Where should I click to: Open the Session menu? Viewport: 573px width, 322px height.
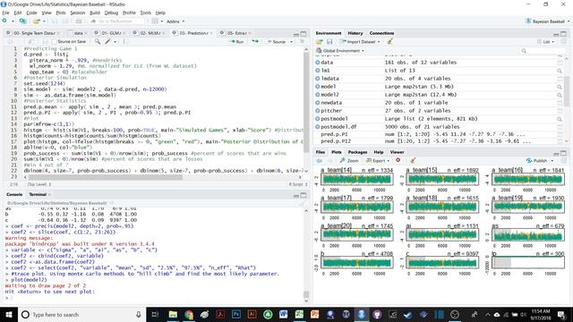[x=78, y=13]
